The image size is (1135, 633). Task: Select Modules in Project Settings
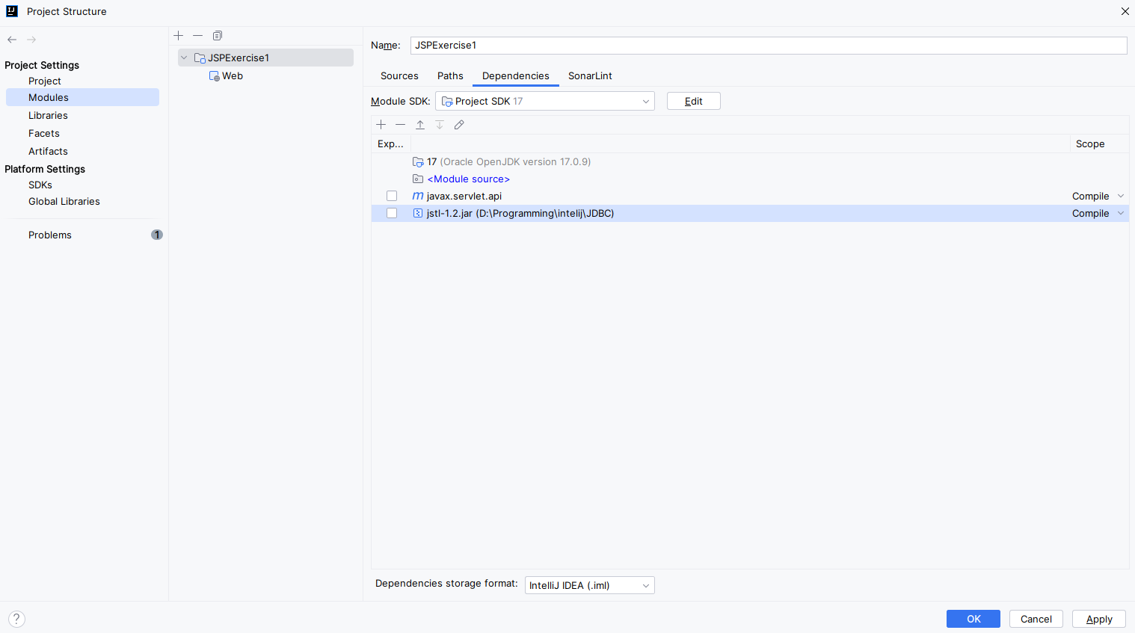coord(82,97)
